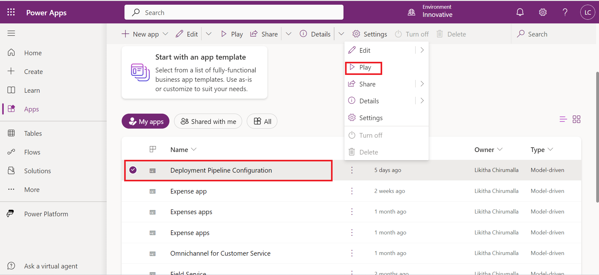Collapse the left navigation hamburger menu
This screenshot has width=599, height=275.
pyautogui.click(x=11, y=33)
